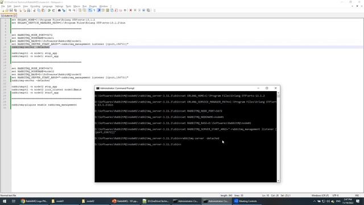Click "rabbitmq-plugins enable rabbitmq_management" line in editor
Screen dimensions: 364x205
pyautogui.click(x=44, y=105)
